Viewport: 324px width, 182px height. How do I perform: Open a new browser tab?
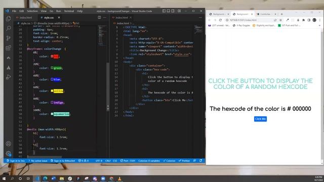coord(281,14)
